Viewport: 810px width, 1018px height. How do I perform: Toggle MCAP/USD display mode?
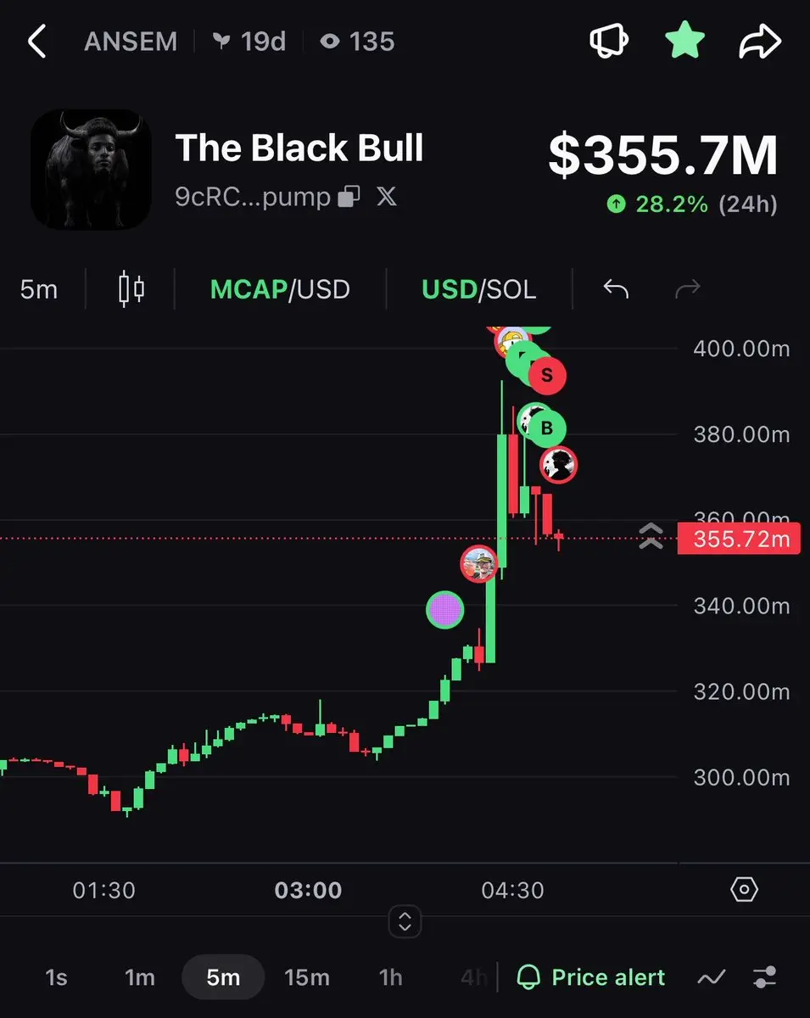click(280, 289)
